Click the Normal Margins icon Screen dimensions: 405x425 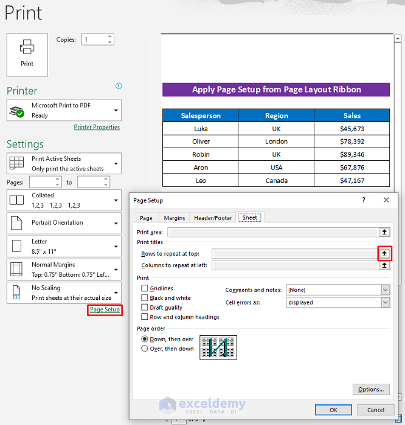(x=16, y=269)
